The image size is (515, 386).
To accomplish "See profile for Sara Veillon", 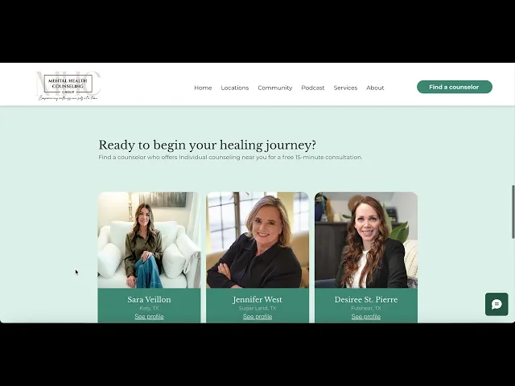I will tap(149, 316).
